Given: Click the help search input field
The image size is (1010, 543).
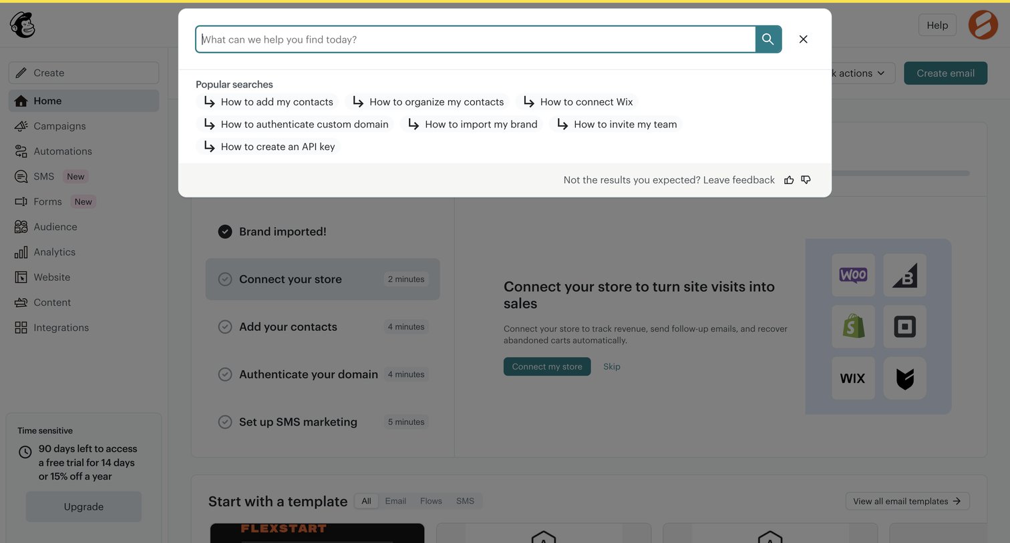Looking at the screenshot, I should pyautogui.click(x=476, y=39).
